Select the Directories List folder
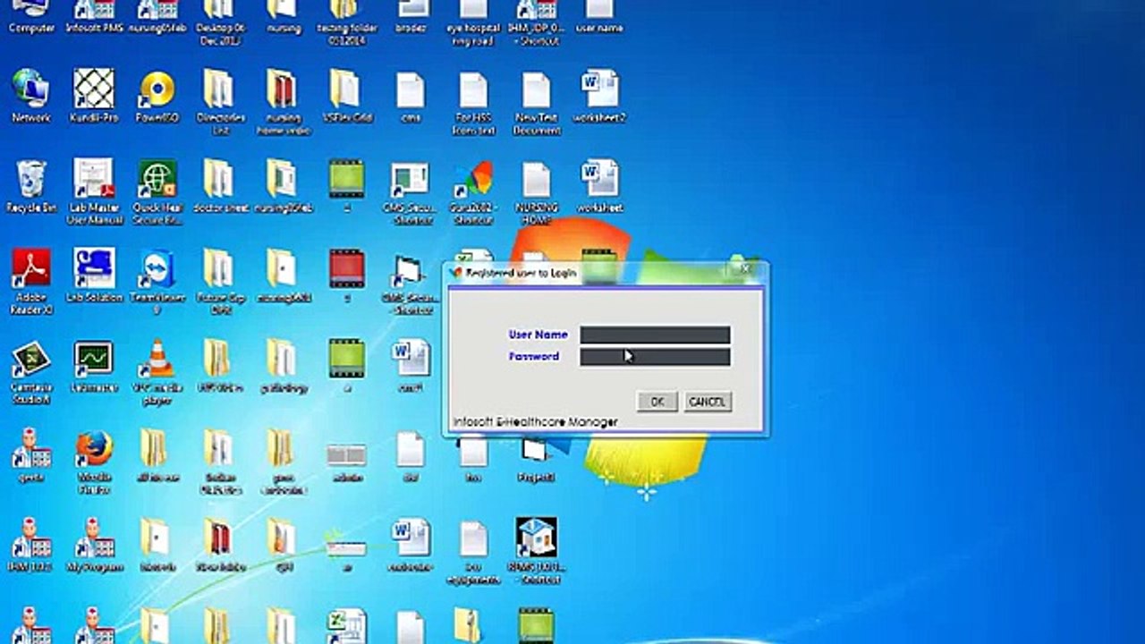 pyautogui.click(x=219, y=102)
